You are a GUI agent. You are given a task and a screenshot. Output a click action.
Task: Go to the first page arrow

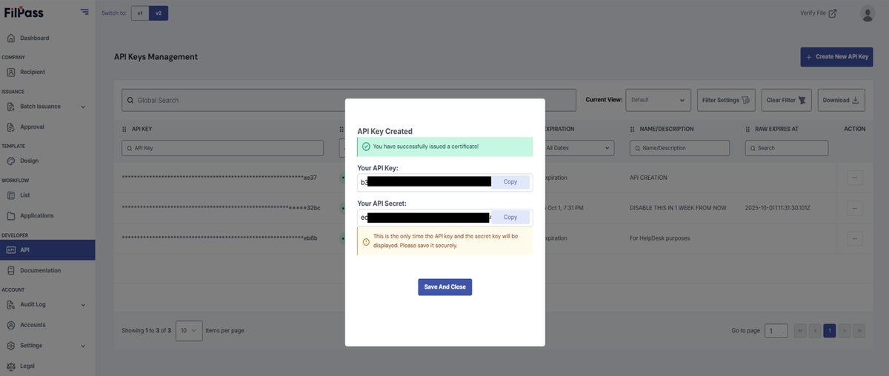[800, 331]
